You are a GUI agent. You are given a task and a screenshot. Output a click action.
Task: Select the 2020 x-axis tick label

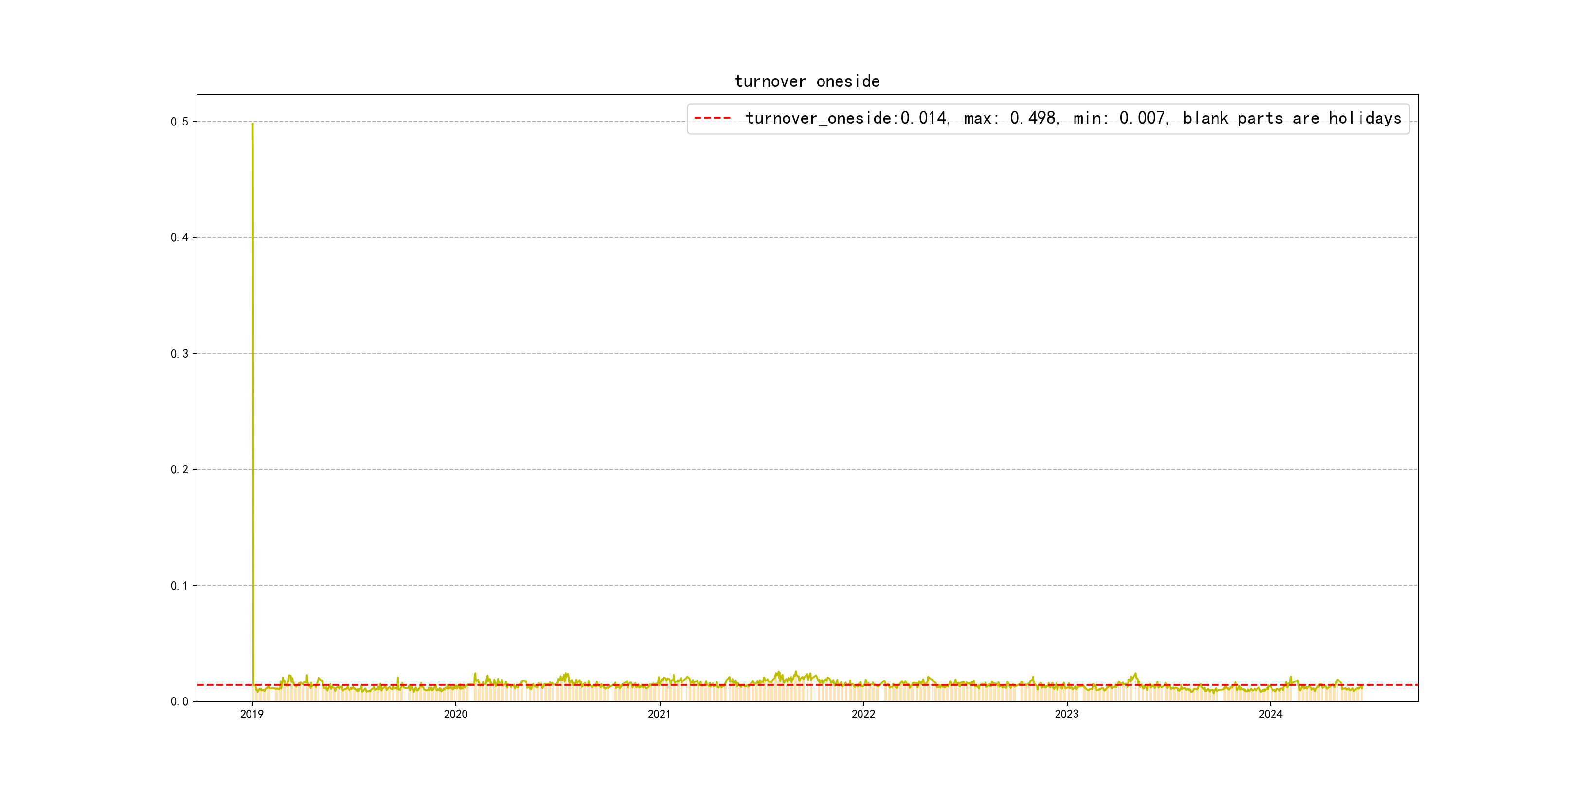pos(456,714)
